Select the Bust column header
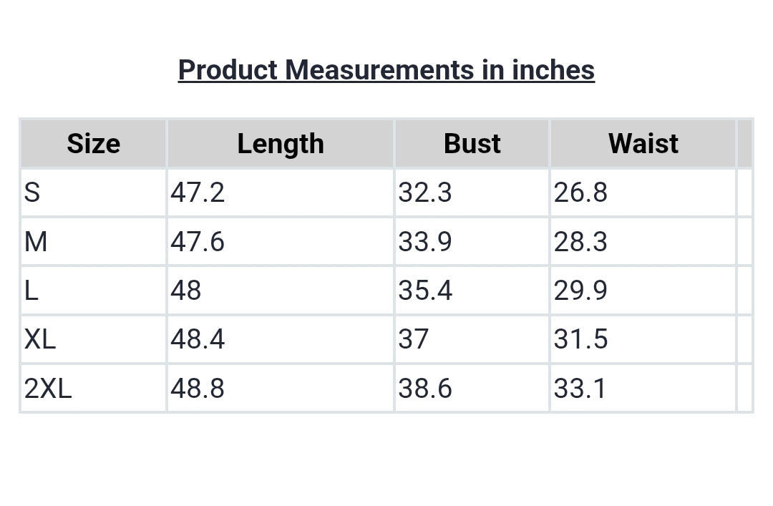Screen dimensions: 773x506 click(472, 144)
